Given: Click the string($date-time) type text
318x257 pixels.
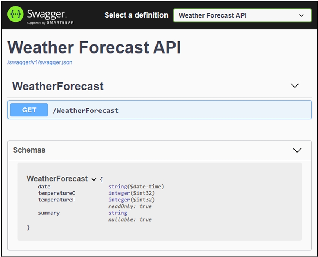Looking at the screenshot, I should (136, 187).
